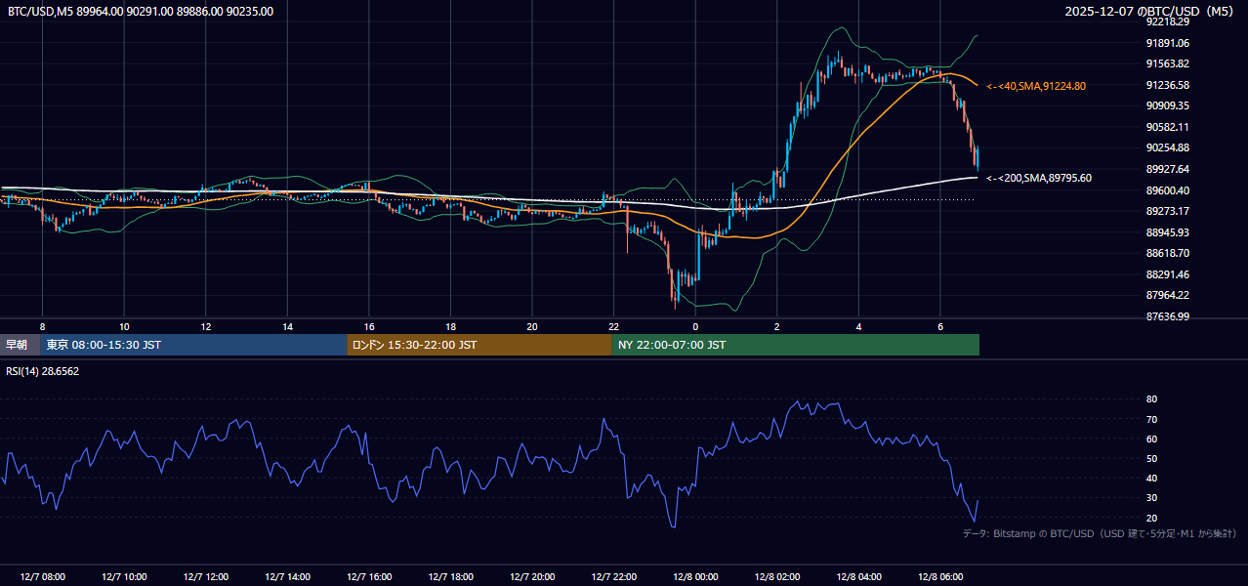Click the 12/7 14:00 time label
Viewport: 1248px width, 586px height.
pos(287,577)
